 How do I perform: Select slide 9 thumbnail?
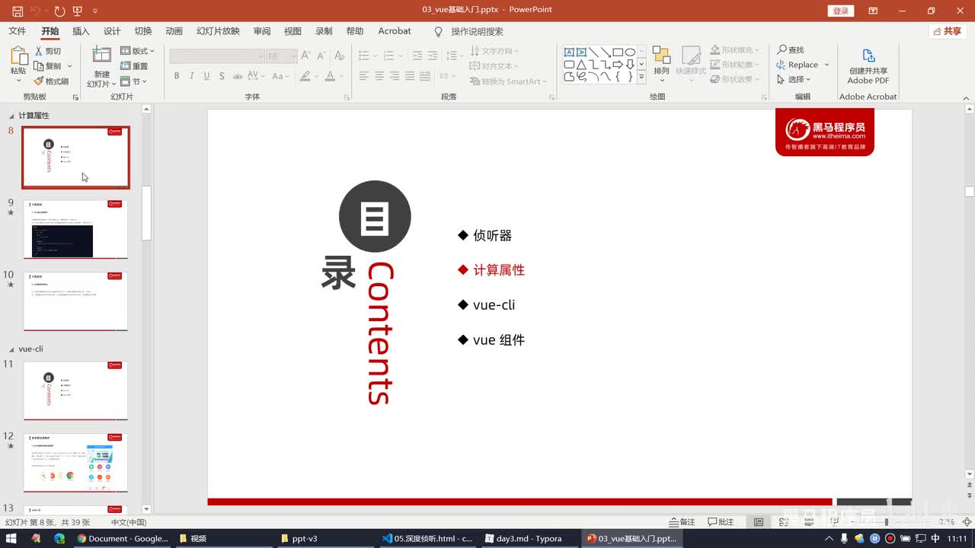click(75, 229)
